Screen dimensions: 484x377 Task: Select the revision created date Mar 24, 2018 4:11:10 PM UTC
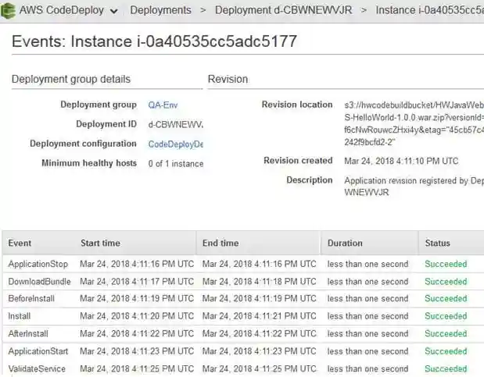(x=401, y=162)
